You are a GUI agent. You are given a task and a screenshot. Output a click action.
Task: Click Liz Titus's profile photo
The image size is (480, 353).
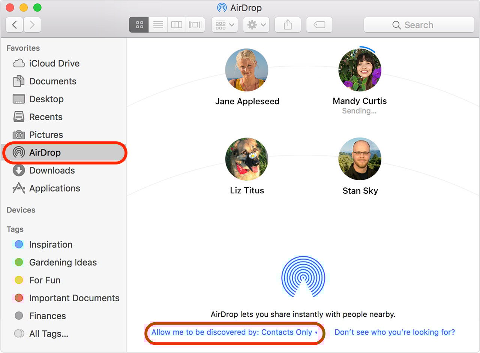[247, 159]
